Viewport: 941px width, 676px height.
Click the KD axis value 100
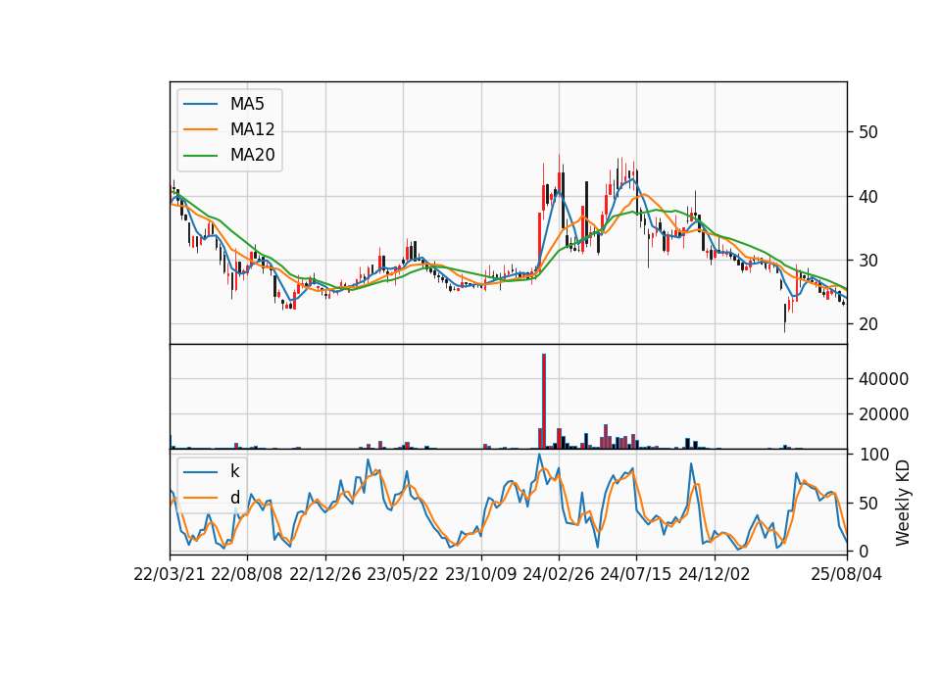coord(874,455)
